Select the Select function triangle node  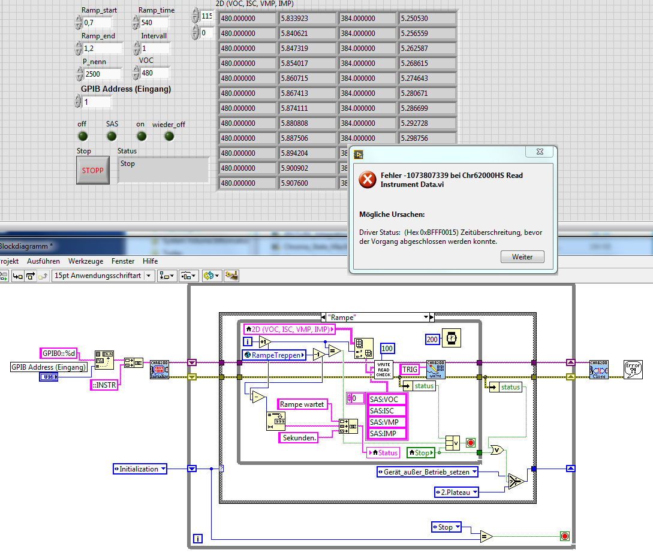tap(516, 482)
